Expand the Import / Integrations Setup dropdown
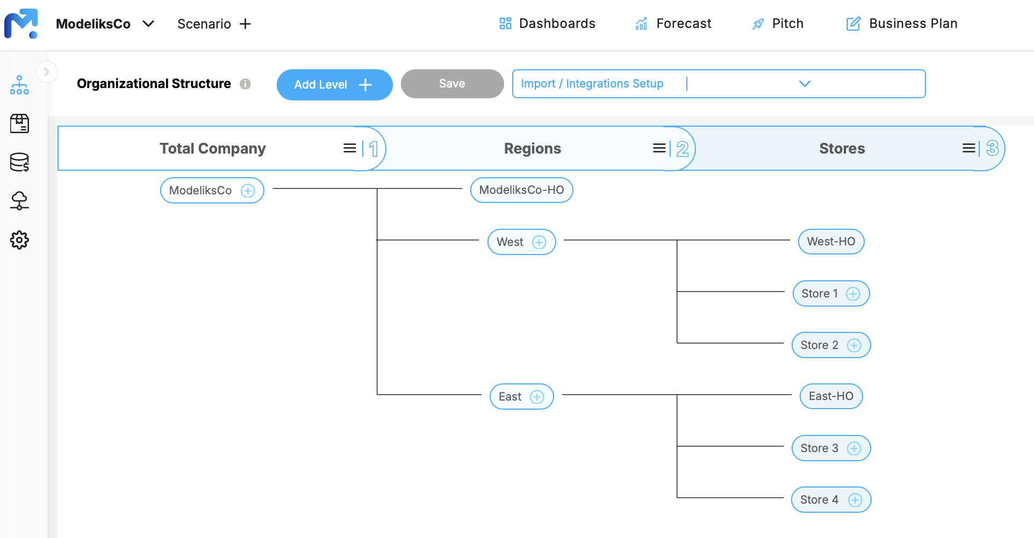 [805, 84]
